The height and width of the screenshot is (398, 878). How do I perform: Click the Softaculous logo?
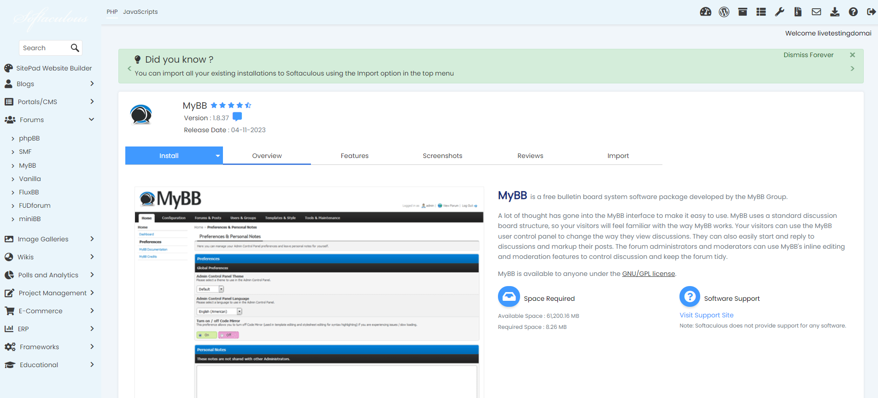click(50, 18)
